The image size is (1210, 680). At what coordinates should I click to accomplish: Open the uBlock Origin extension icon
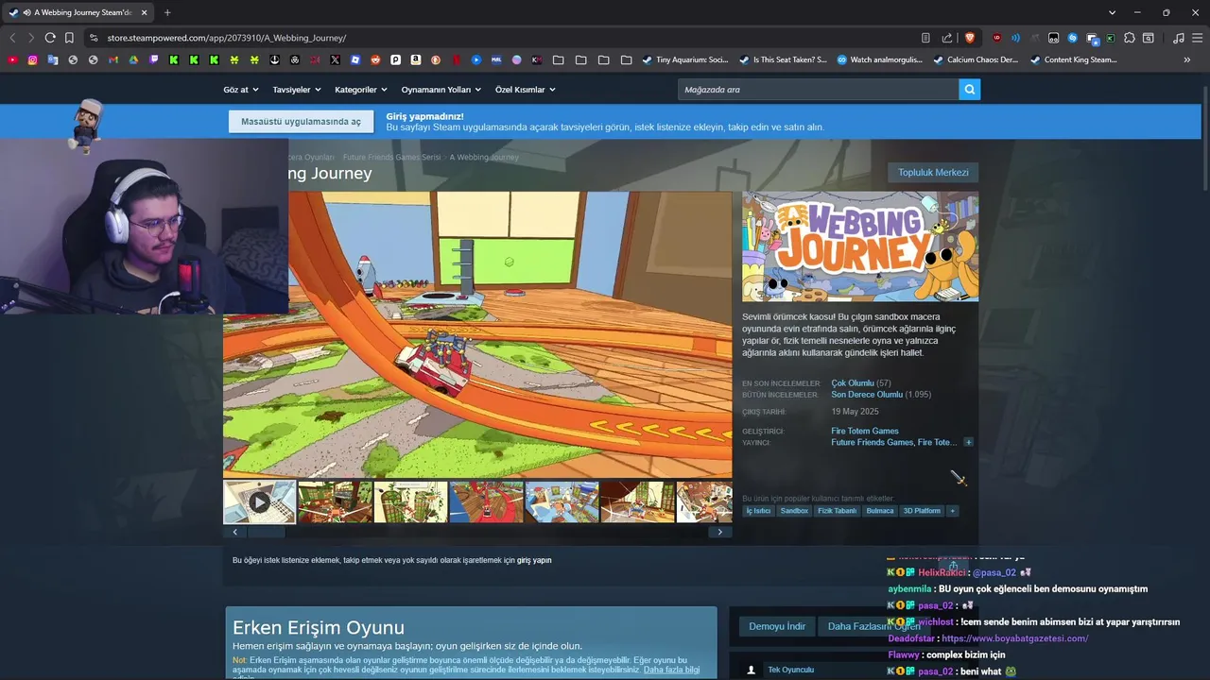coord(996,38)
